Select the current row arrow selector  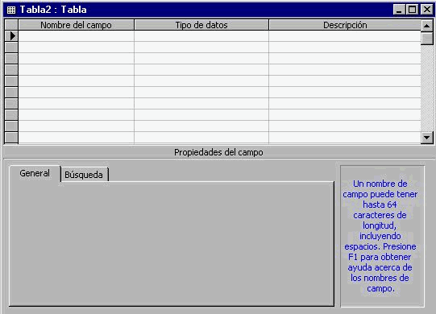pos(11,36)
